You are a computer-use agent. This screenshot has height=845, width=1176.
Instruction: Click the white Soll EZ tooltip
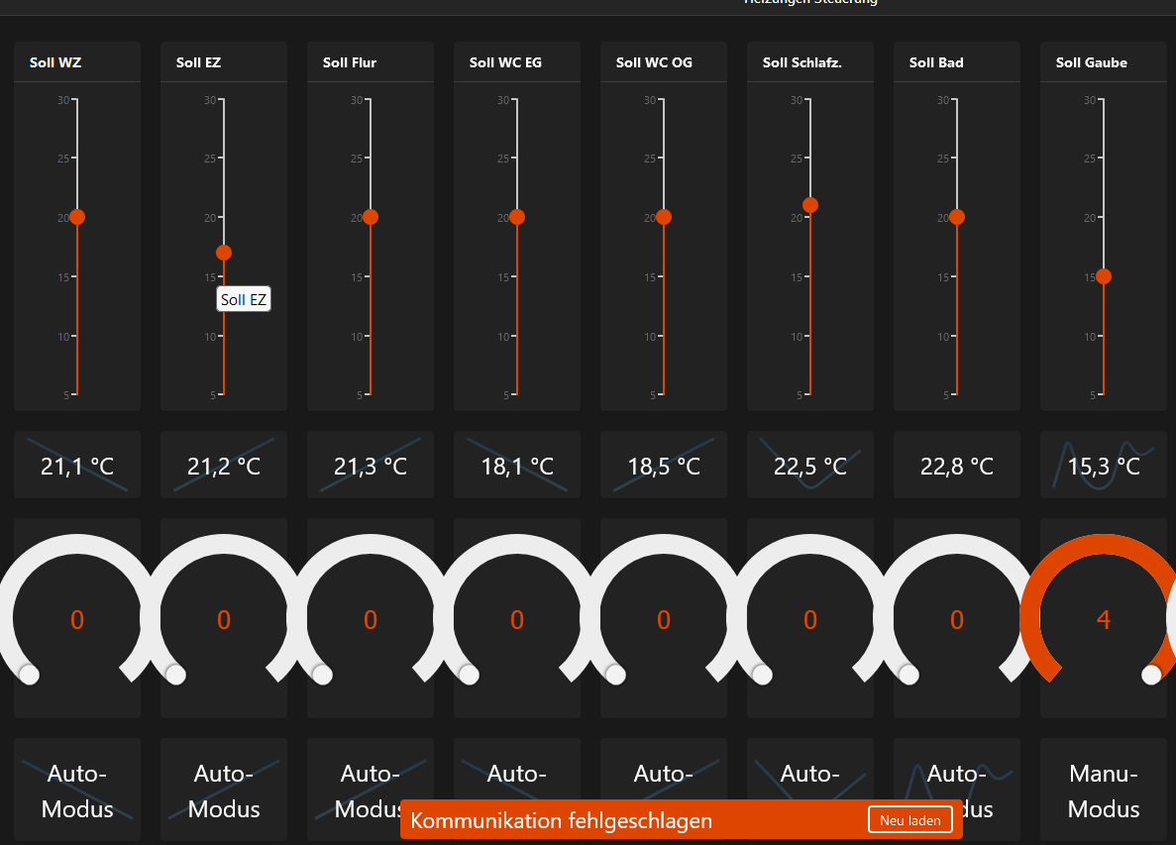(x=243, y=299)
